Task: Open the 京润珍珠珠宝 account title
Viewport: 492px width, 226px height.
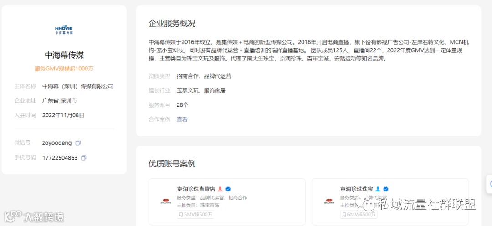Action: tap(356, 189)
